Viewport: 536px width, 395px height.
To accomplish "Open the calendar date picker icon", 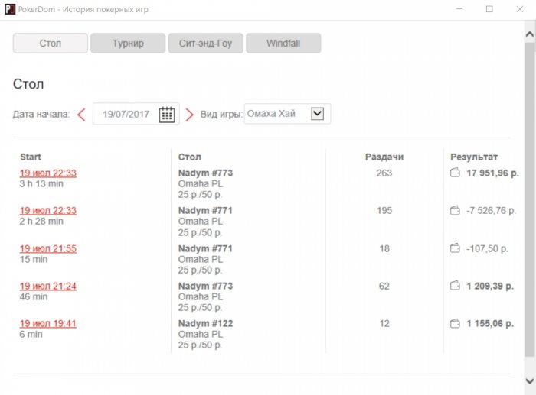I will tap(167, 115).
